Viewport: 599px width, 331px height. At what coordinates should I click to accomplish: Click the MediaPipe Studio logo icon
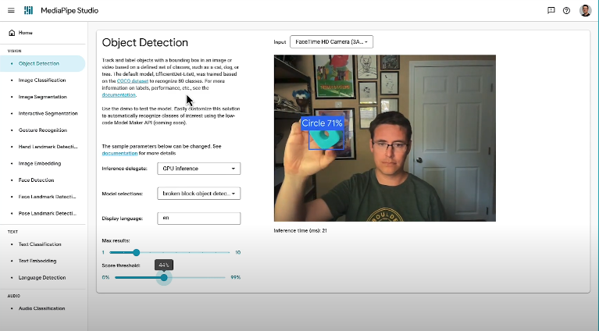(x=29, y=10)
